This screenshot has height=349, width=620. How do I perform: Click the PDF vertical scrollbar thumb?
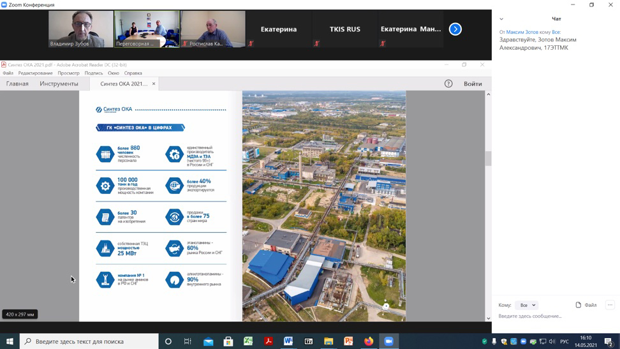(489, 158)
